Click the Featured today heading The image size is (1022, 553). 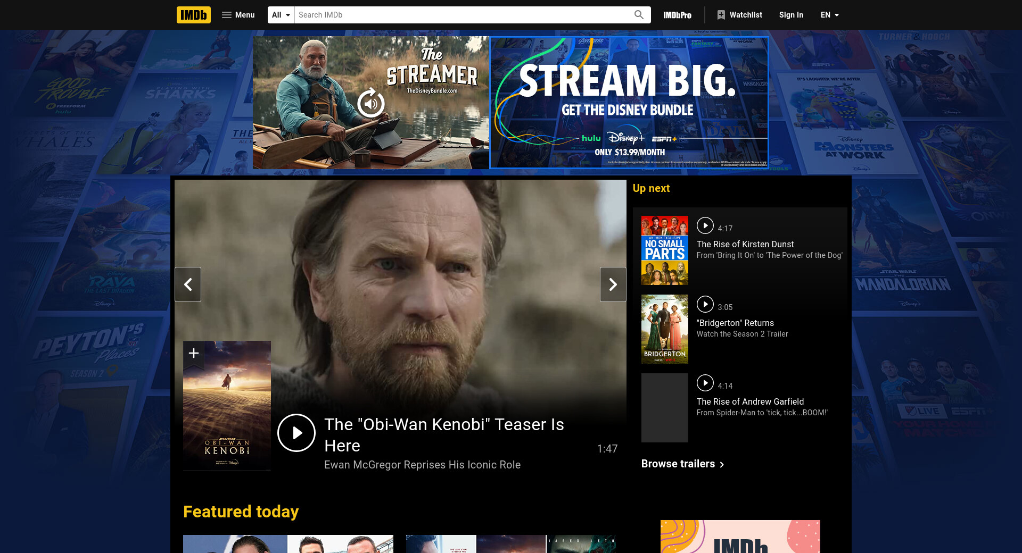pos(241,512)
